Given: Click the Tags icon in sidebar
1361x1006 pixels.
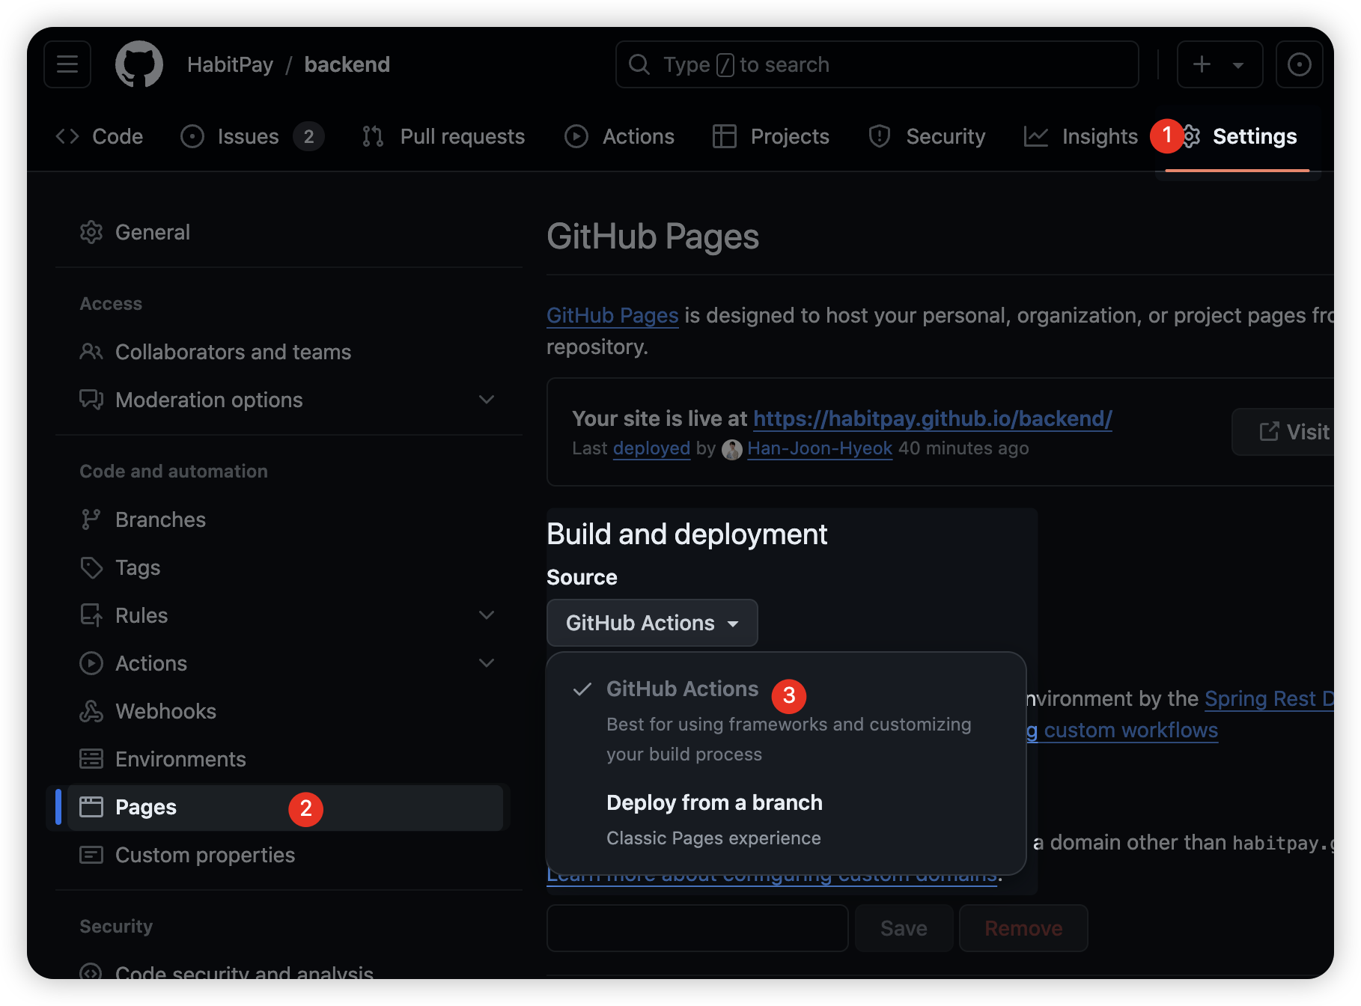Looking at the screenshot, I should tap(91, 567).
